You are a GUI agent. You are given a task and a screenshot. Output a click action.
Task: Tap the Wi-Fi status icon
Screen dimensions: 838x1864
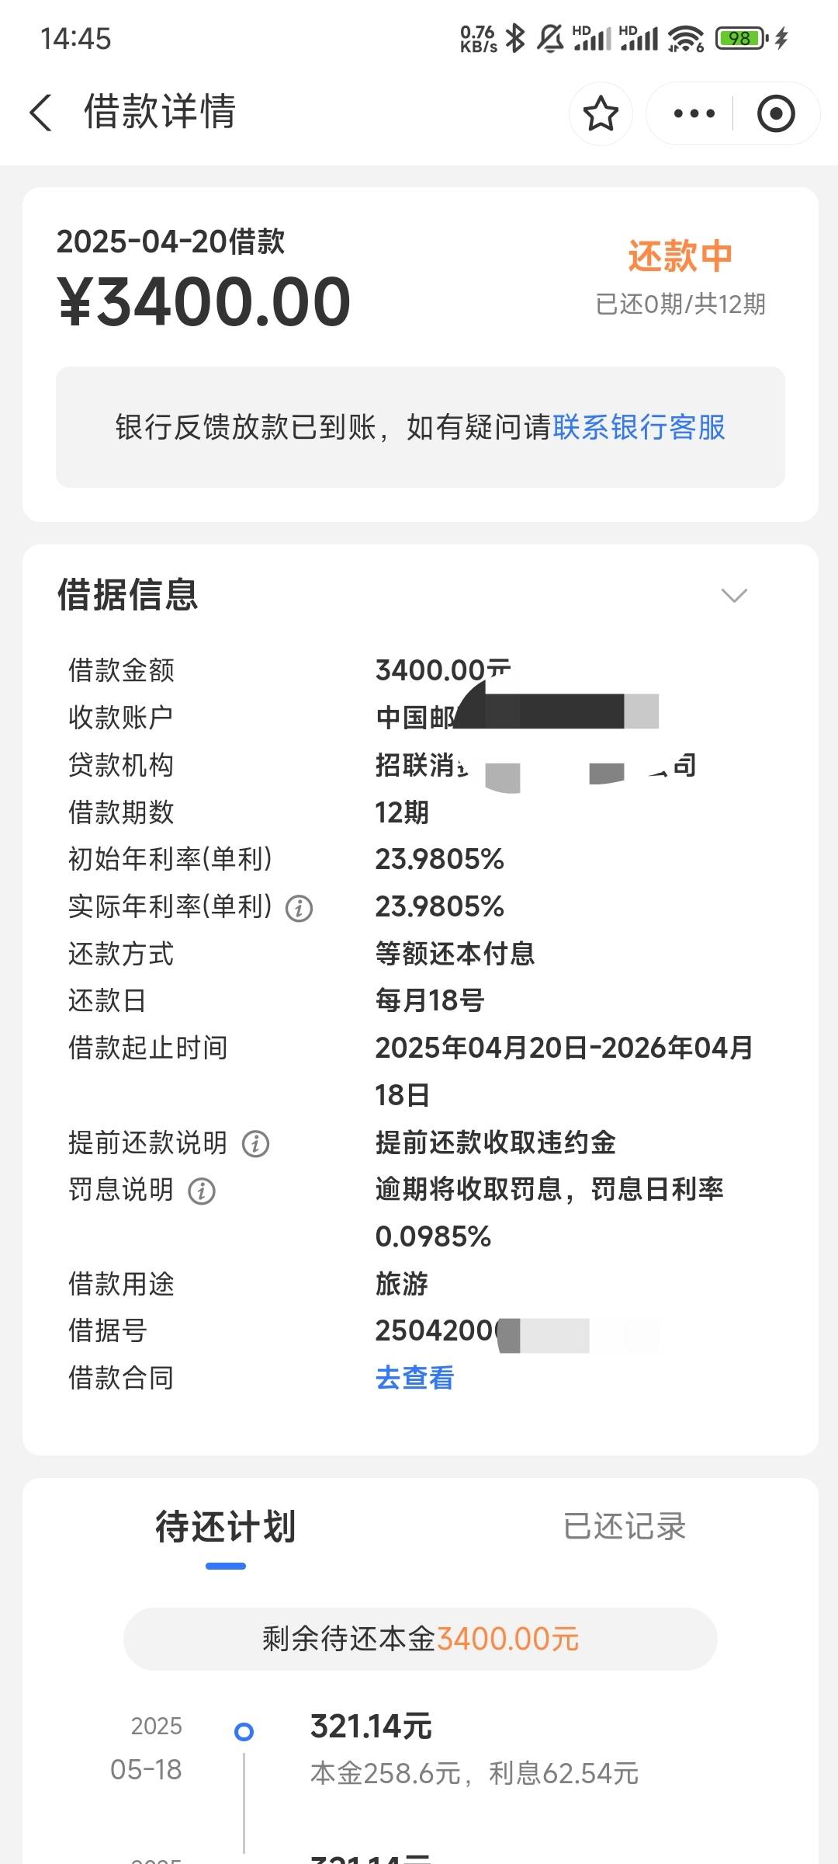tap(685, 37)
